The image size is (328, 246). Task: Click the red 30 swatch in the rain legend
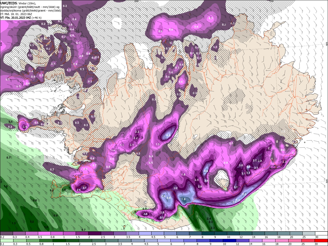coord(321,241)
